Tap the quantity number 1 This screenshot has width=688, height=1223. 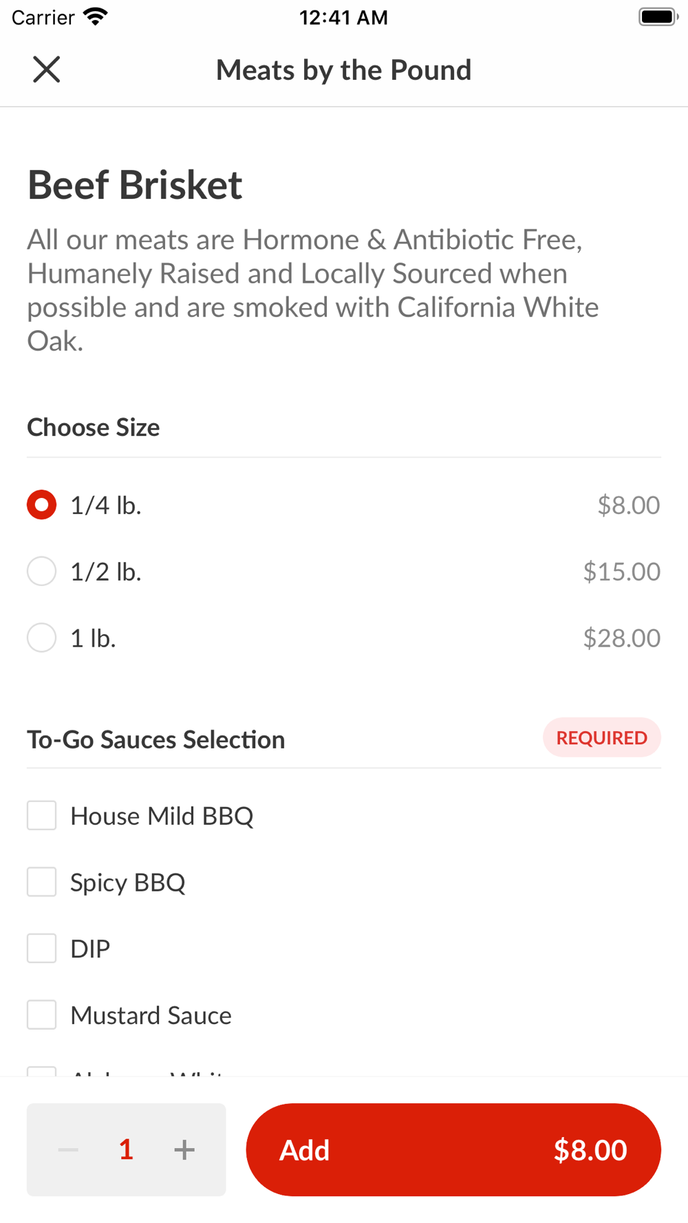point(126,1149)
